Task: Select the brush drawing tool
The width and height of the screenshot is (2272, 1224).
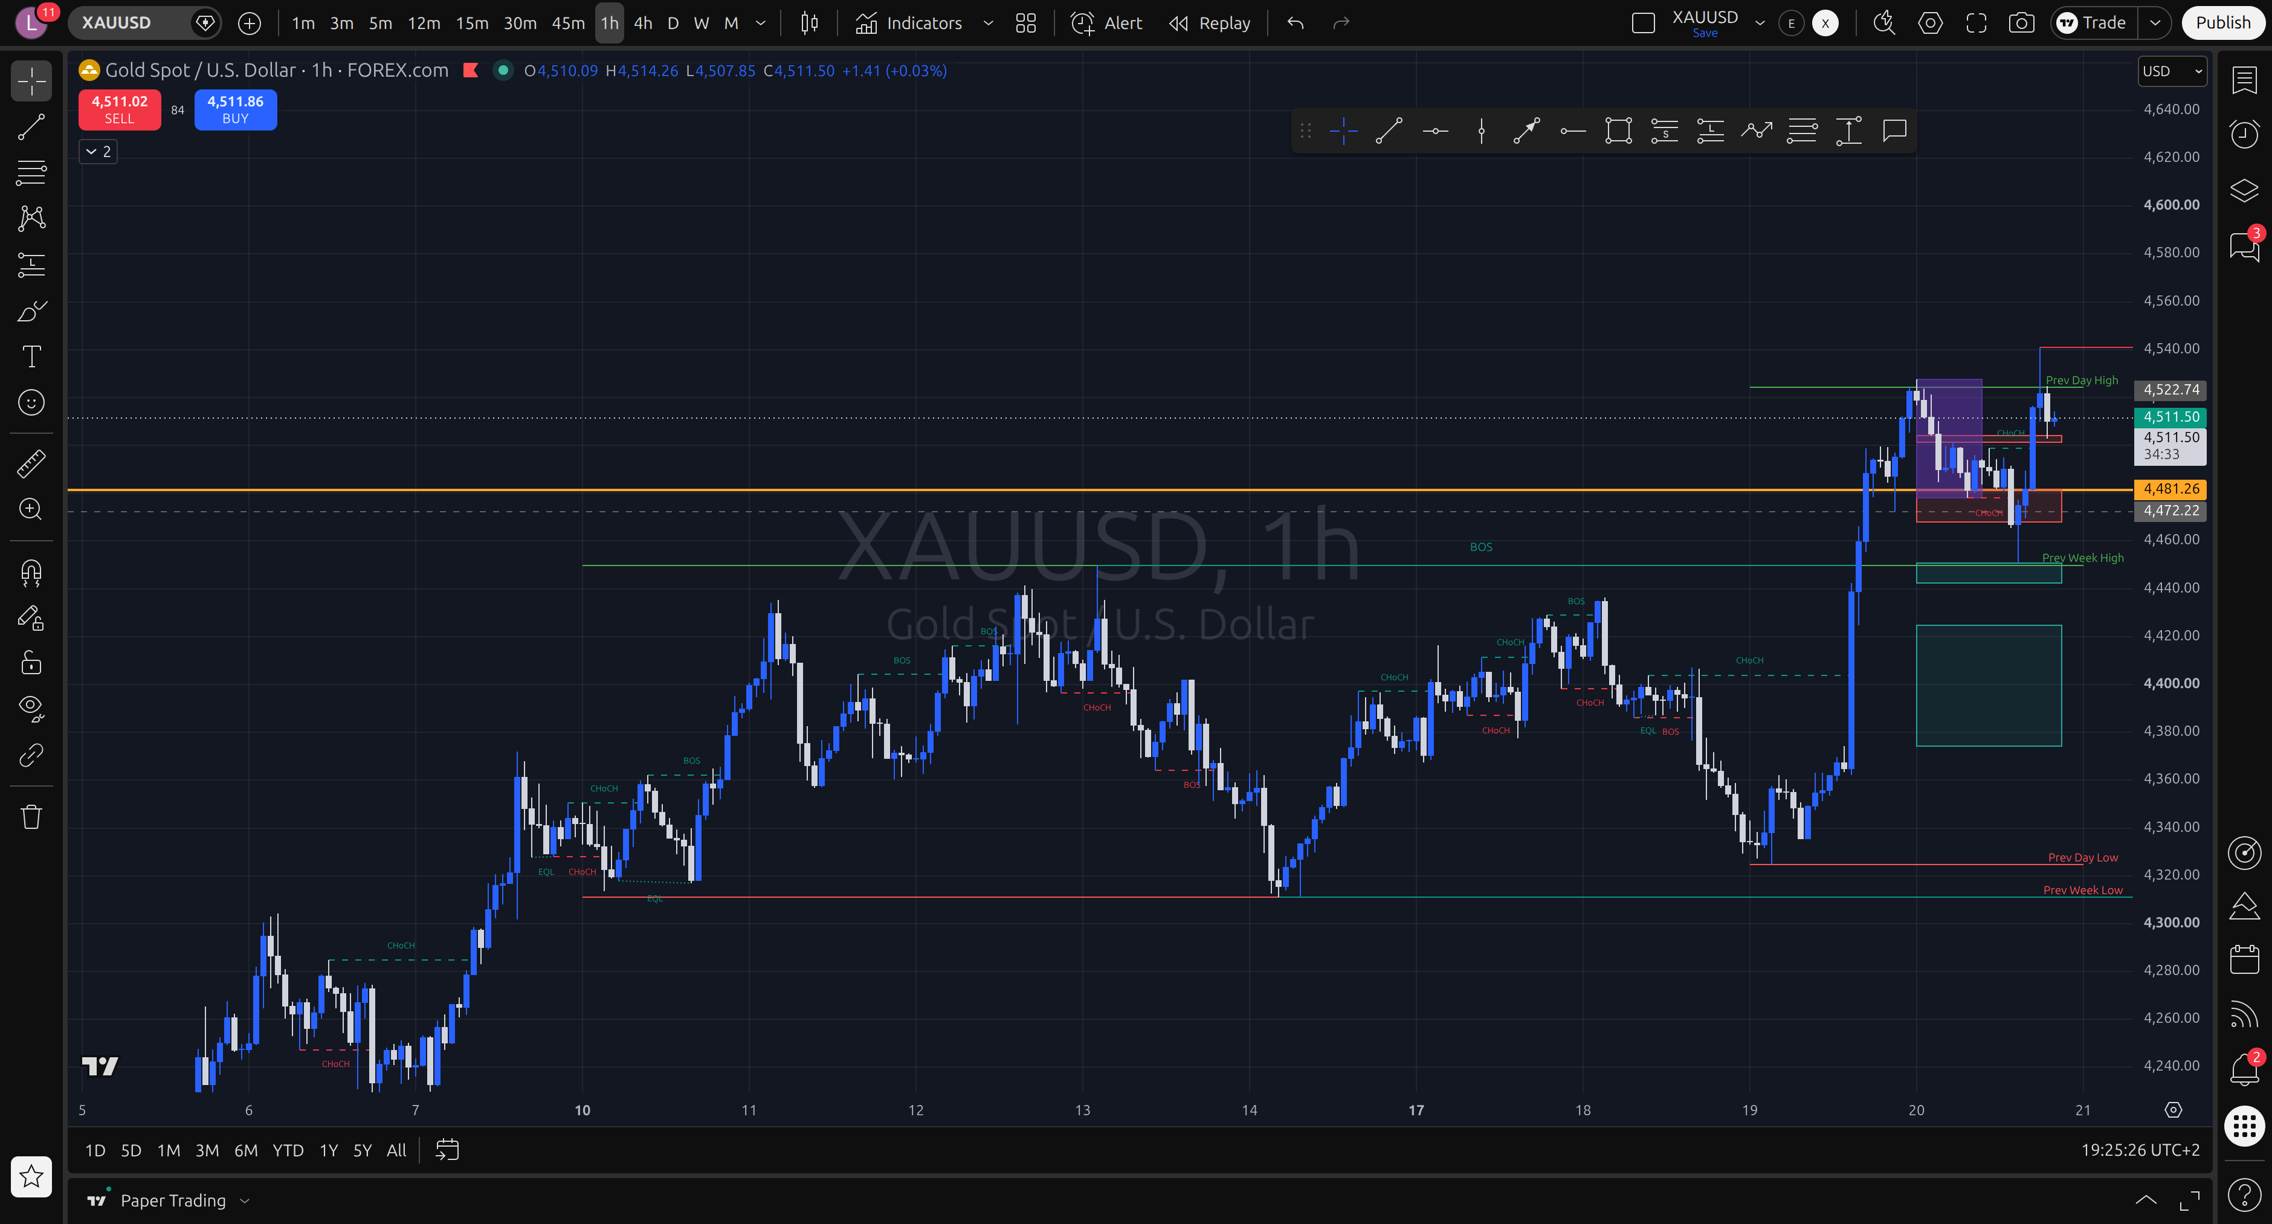Action: (x=32, y=311)
